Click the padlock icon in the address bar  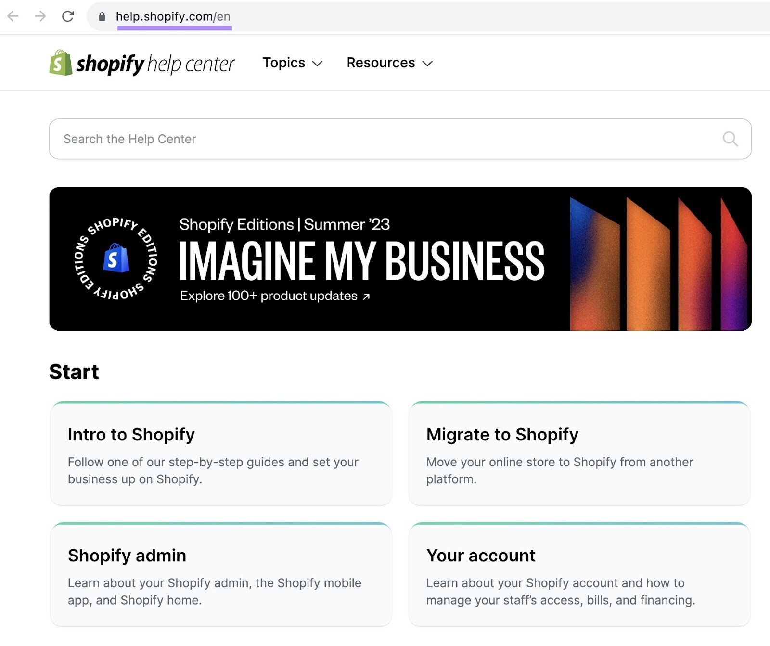[x=102, y=16]
